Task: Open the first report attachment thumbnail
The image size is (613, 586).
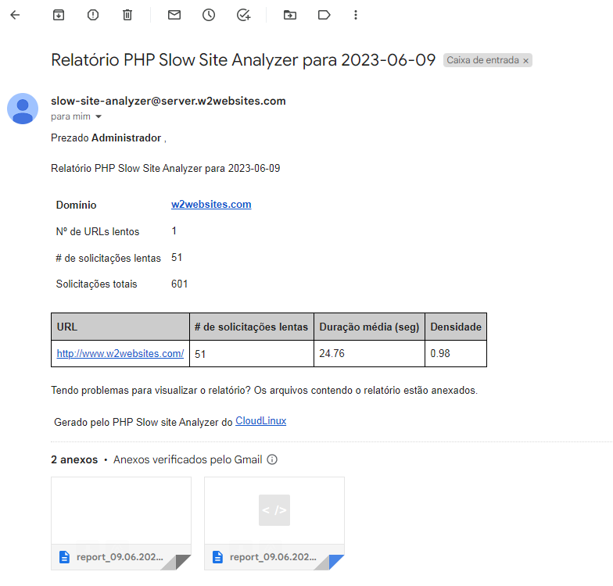Action: (x=121, y=523)
